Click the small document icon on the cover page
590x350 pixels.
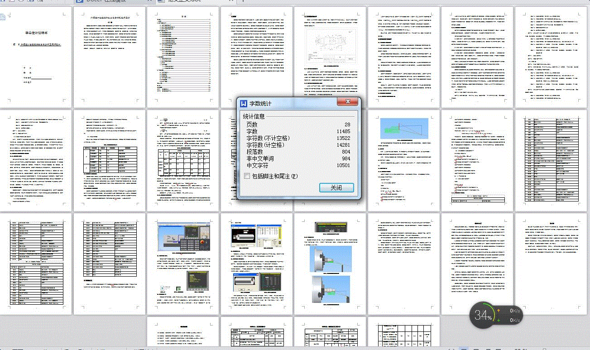click(3, 17)
